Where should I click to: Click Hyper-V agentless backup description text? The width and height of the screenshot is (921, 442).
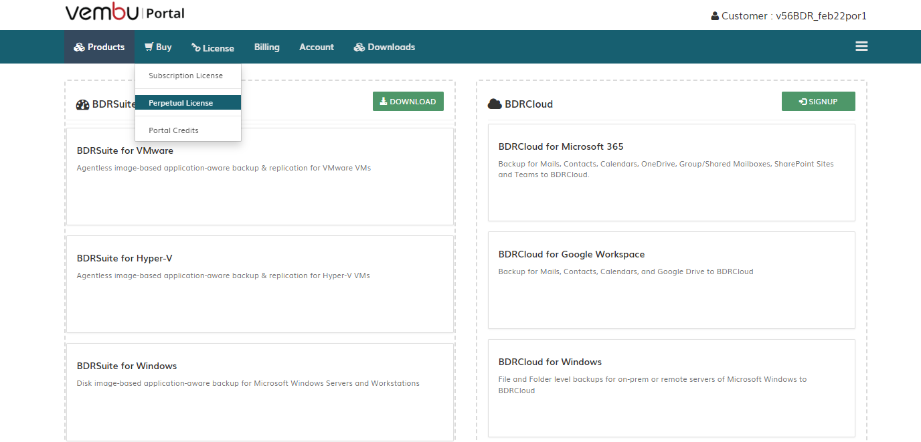pyautogui.click(x=224, y=275)
